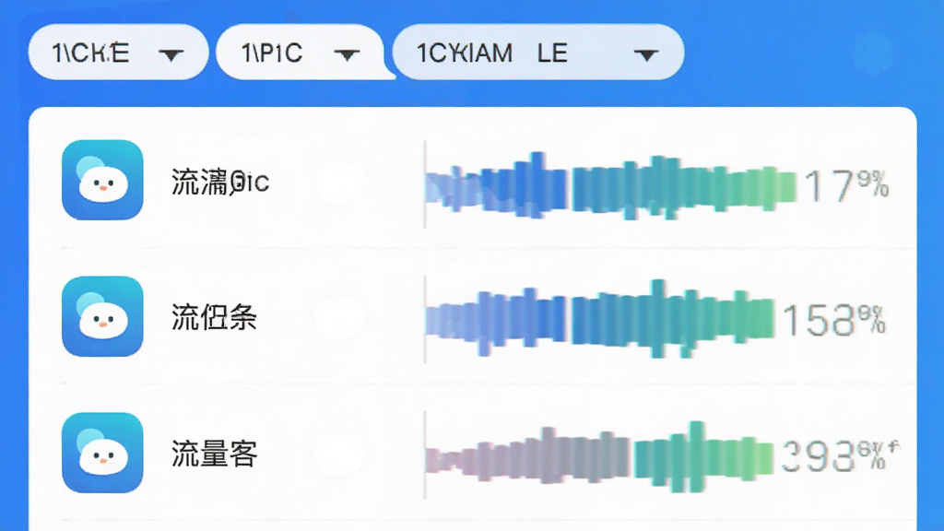Click the 158% value
The image size is (944, 531).
pyautogui.click(x=834, y=319)
